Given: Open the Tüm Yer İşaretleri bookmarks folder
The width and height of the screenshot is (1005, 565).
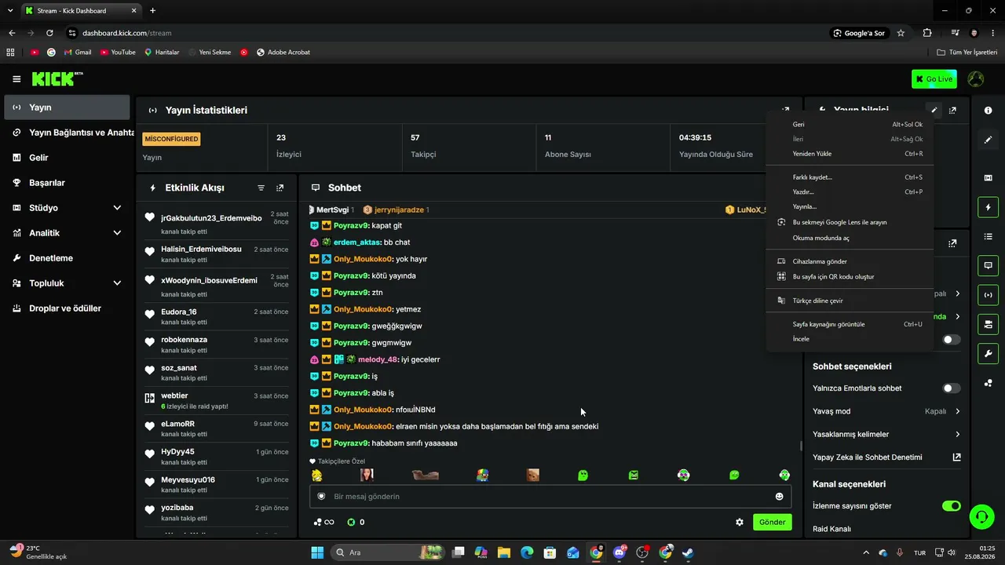Looking at the screenshot, I should point(967,53).
